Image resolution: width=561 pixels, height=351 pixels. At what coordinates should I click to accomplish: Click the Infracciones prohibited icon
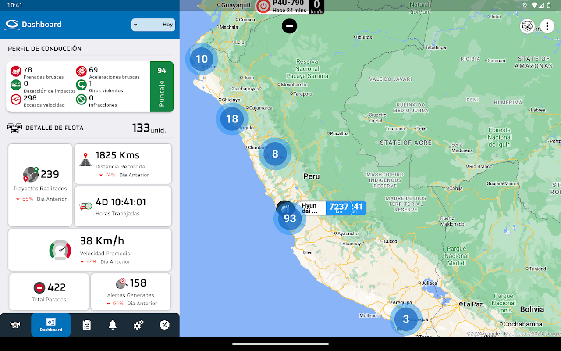(81, 100)
